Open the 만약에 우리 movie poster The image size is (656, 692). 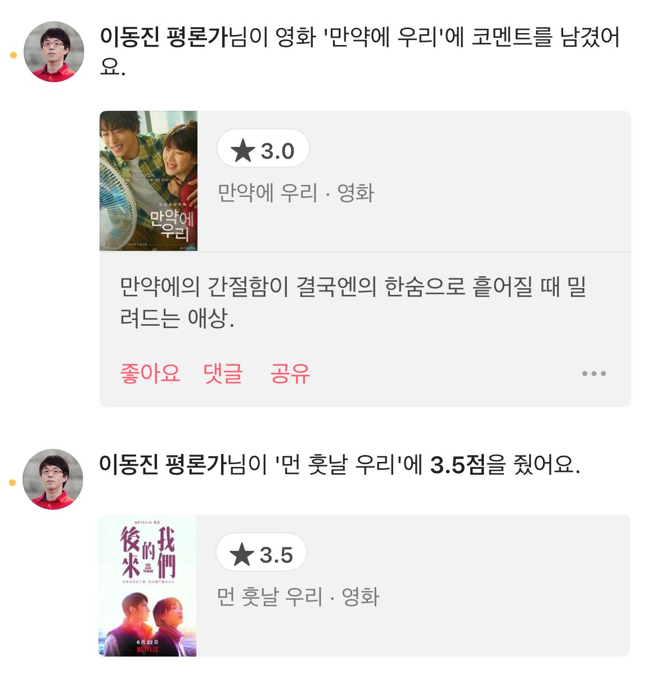(x=149, y=181)
